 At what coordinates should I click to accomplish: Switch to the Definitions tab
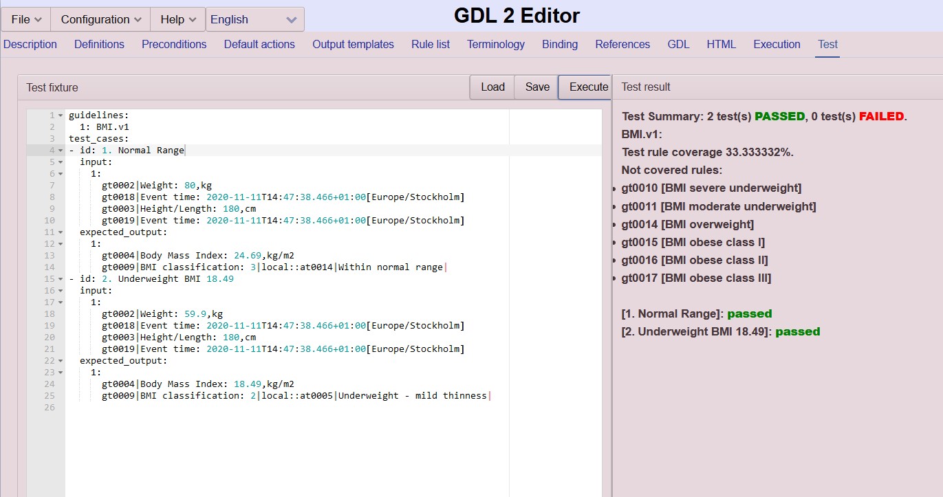99,44
